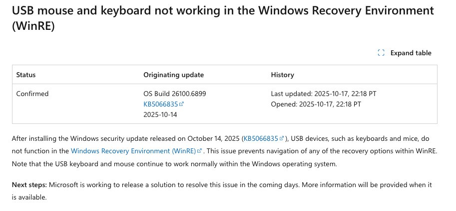
Task: Click external-link icon after WinRE link
Action: [x=200, y=151]
